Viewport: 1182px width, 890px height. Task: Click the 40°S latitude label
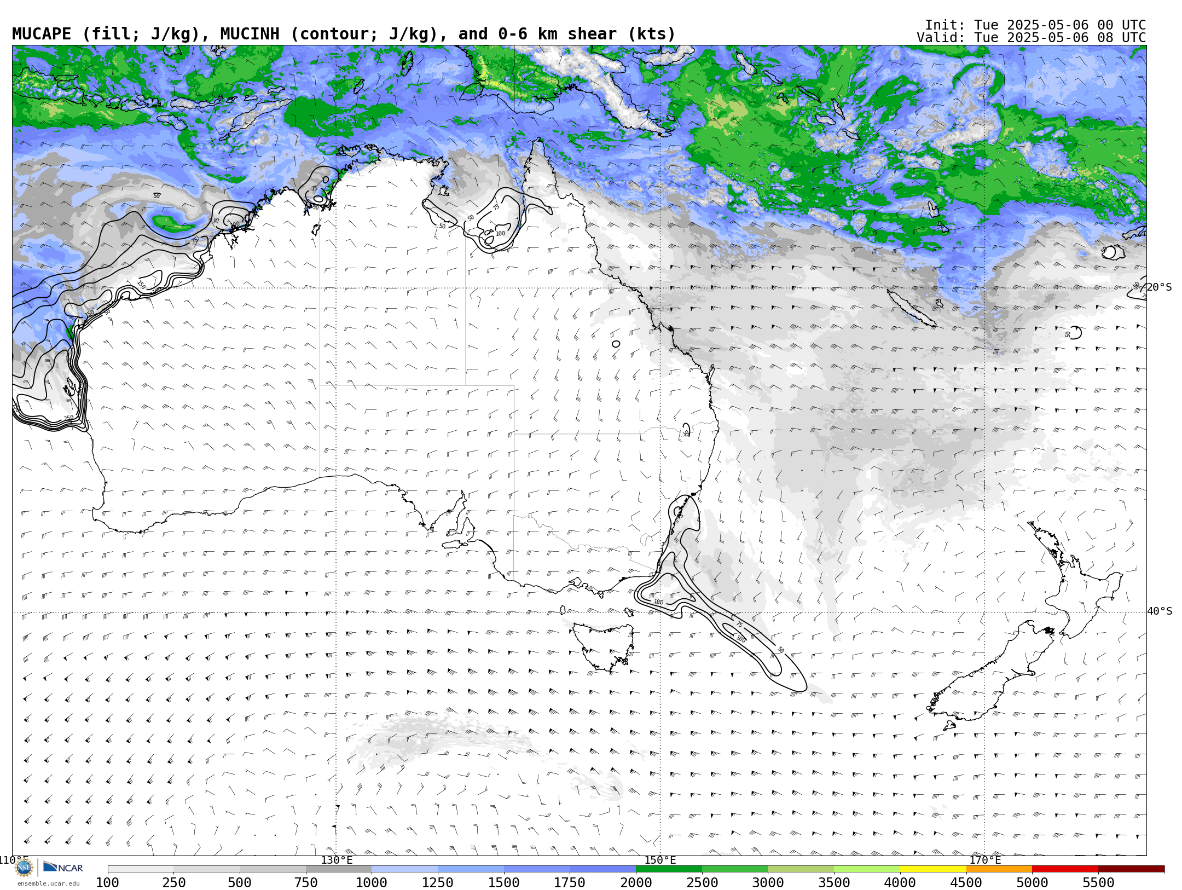point(1160,611)
